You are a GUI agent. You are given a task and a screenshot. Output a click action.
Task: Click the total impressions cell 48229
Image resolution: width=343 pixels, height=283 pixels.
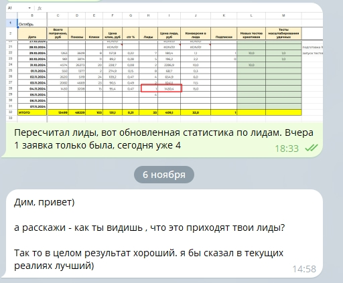coord(77,112)
